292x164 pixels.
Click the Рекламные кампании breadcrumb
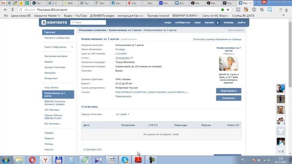pos(92,30)
